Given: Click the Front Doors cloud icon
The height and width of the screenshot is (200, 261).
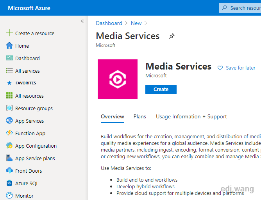Looking at the screenshot, I should click(9, 170).
